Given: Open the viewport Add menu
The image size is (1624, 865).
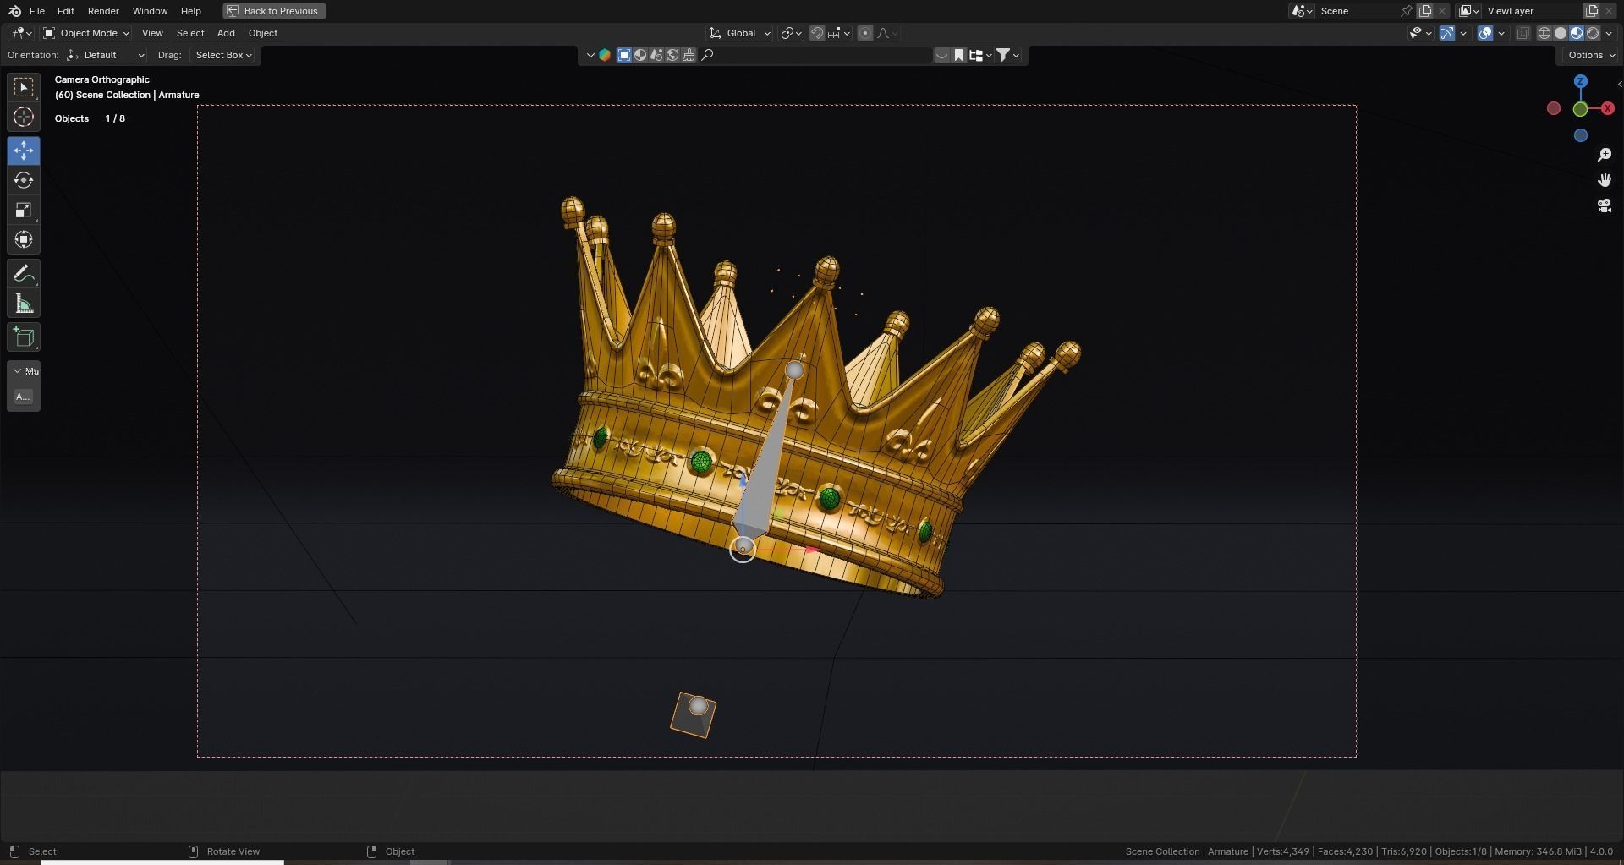Looking at the screenshot, I should (x=226, y=33).
